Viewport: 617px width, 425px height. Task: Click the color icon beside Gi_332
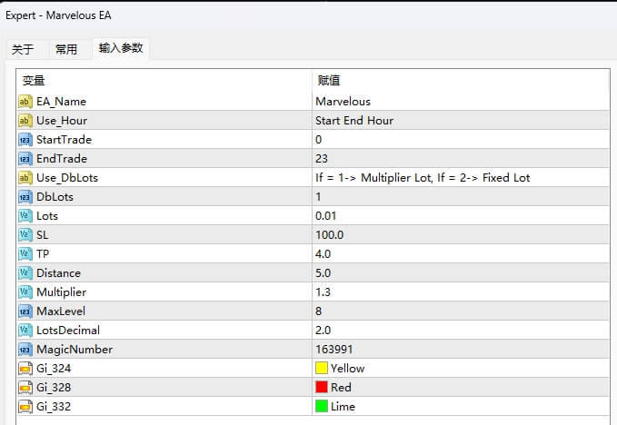(x=25, y=407)
